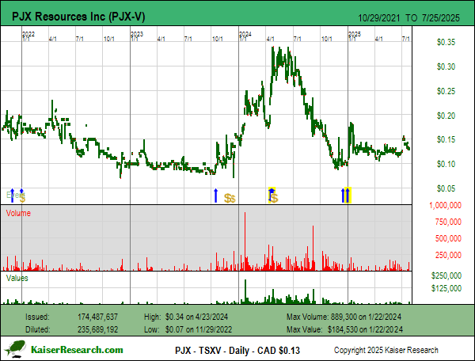Click the $0.35 price axis label
Screen dimensions: 475x361
click(446, 42)
